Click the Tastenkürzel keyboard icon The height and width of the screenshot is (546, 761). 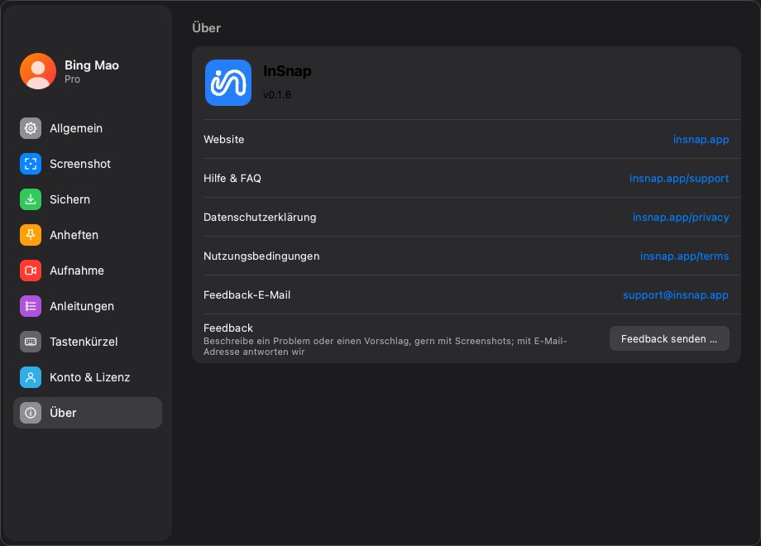(31, 342)
